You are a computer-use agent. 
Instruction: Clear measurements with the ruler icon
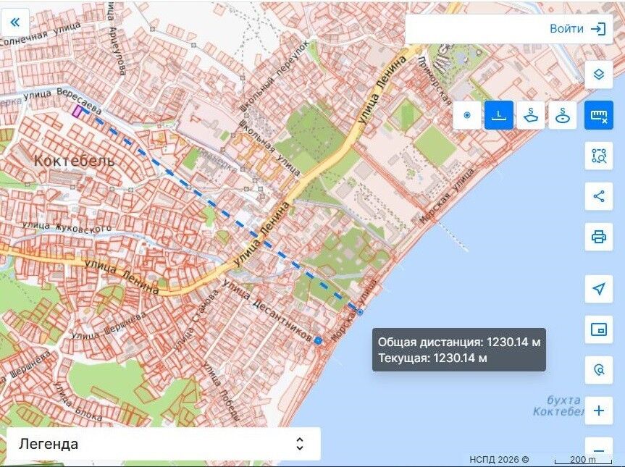tap(599, 115)
